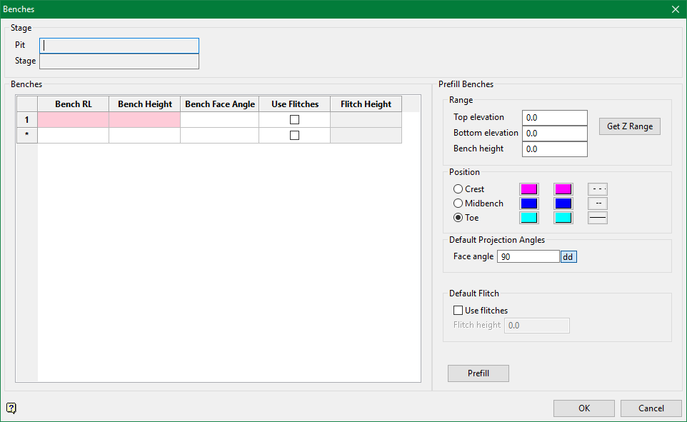Open the Midbench line style selector
This screenshot has width=687, height=422.
[598, 204]
